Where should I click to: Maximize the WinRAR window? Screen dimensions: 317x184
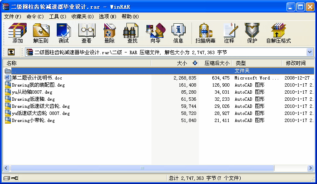click(300, 7)
